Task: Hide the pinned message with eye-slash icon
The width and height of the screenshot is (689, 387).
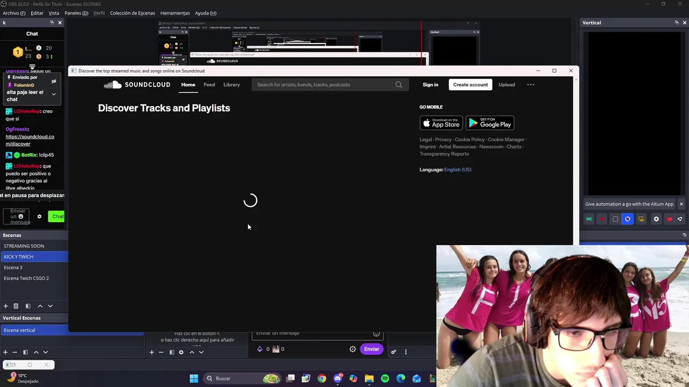Action: click(54, 82)
